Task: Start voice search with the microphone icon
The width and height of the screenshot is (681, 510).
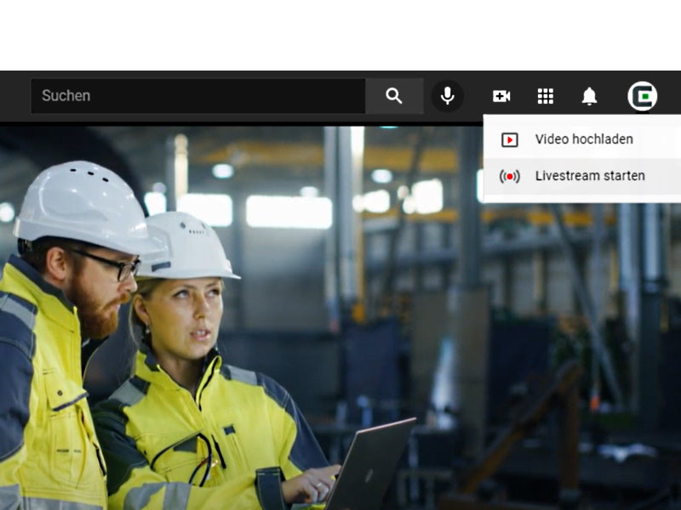Action: [x=447, y=96]
